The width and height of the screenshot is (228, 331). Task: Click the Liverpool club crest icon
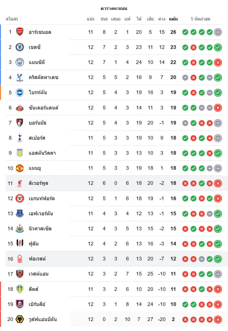click(20, 183)
